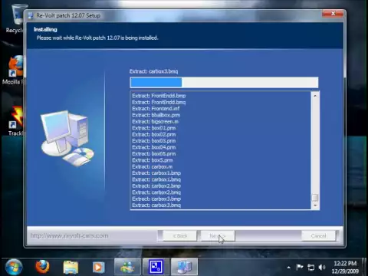Select log line 'Extract: box03.prm'
The image size is (368, 276).
click(x=153, y=141)
